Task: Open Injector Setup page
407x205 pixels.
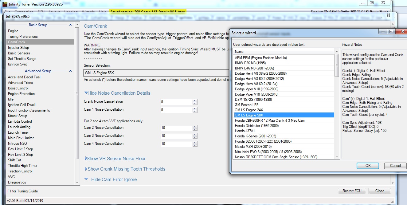Action: click(18, 48)
